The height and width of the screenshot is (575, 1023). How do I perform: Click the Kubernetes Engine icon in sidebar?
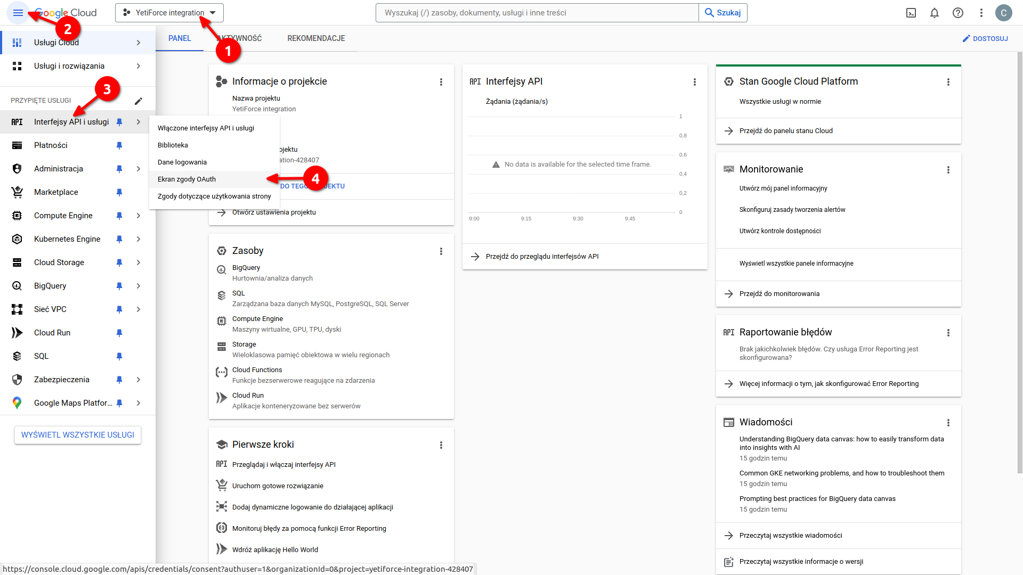[17, 239]
